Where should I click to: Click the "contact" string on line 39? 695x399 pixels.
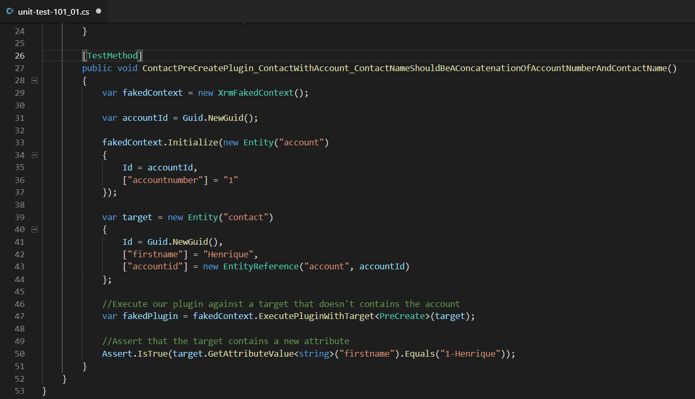(x=246, y=217)
